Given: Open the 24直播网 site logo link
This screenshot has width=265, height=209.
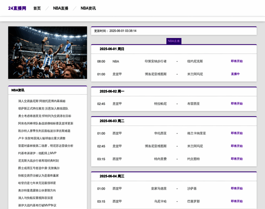Looking at the screenshot, I should click(x=17, y=8).
